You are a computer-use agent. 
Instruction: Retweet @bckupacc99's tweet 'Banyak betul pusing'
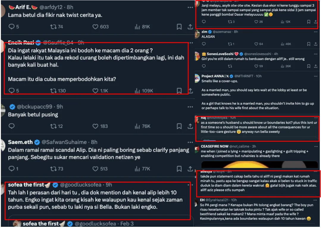[53, 126]
